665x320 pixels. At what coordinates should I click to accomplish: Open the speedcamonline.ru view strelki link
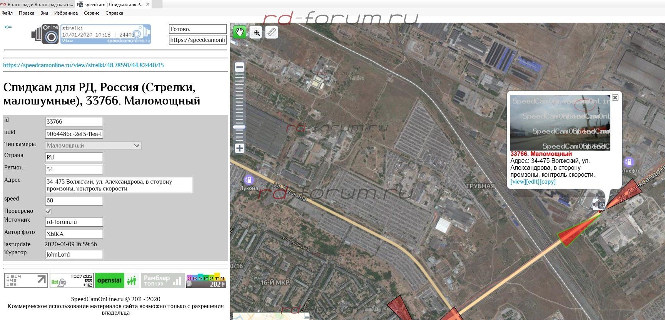click(84, 65)
